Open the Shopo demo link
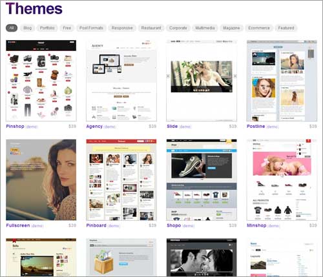This screenshot has height=277, width=323. point(189,226)
